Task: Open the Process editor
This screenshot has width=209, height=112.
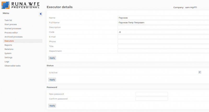Action: point(11,33)
